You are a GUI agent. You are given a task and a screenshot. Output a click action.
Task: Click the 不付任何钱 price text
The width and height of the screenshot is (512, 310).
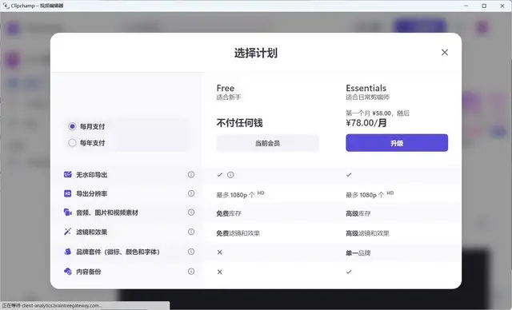coord(239,123)
